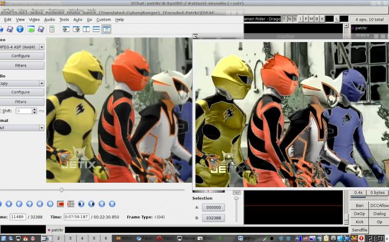Screen dimensions: 389x242
Task: Click the frame number field 11489
Action: pos(18,217)
